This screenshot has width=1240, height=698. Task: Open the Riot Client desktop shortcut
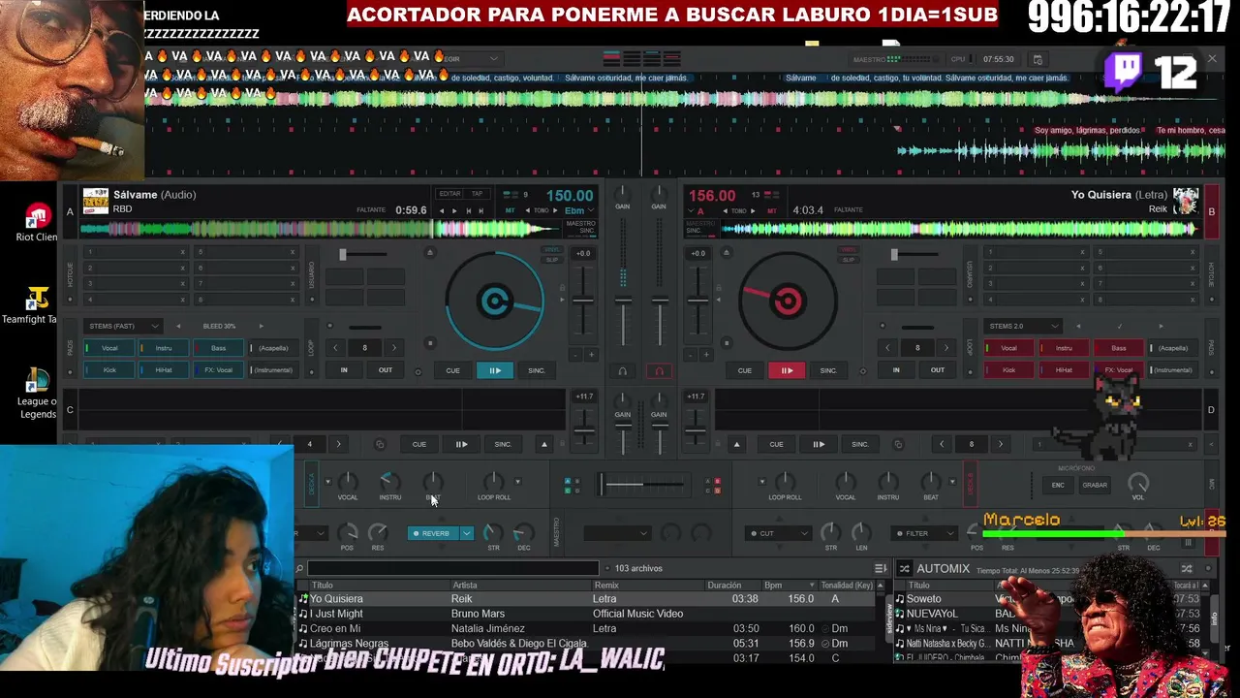pyautogui.click(x=37, y=222)
